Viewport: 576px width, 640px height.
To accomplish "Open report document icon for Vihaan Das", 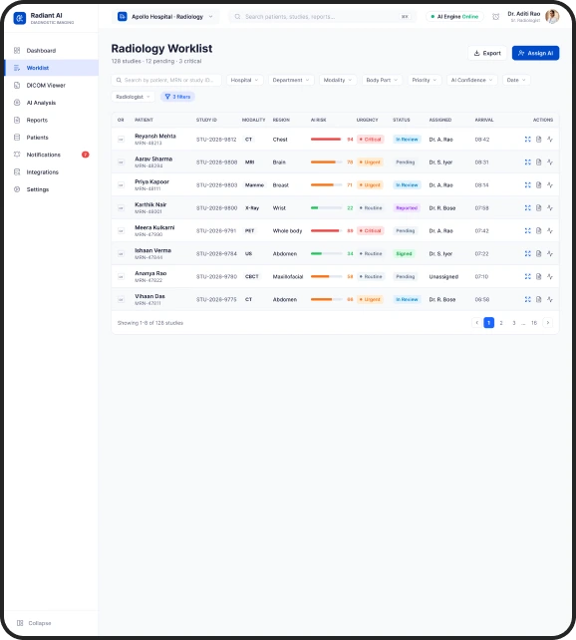I will click(x=538, y=299).
